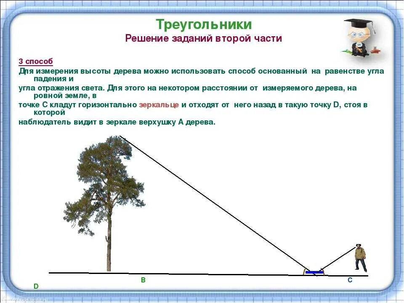Click the text "падения и"
This screenshot has height=303, width=404.
pos(53,79)
